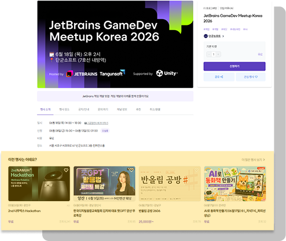Open the 챗GPT 활용법 특강 thumbnail
This screenshot has height=241, width=286.
click(x=104, y=184)
